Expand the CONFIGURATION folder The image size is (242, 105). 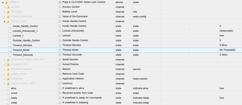click(5, 17)
